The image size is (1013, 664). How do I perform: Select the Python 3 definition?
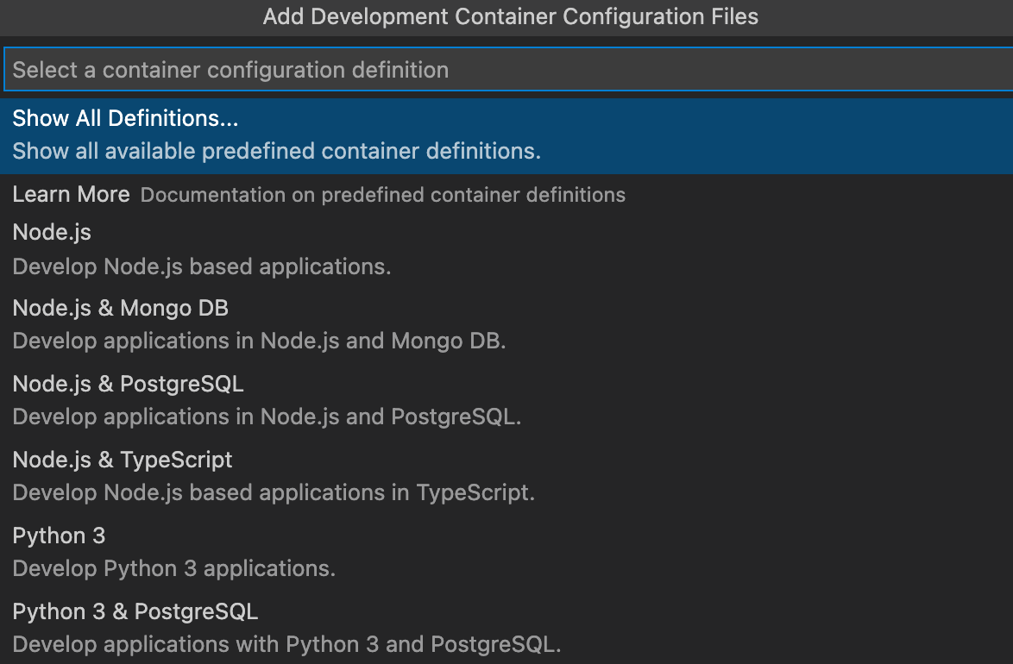point(506,552)
